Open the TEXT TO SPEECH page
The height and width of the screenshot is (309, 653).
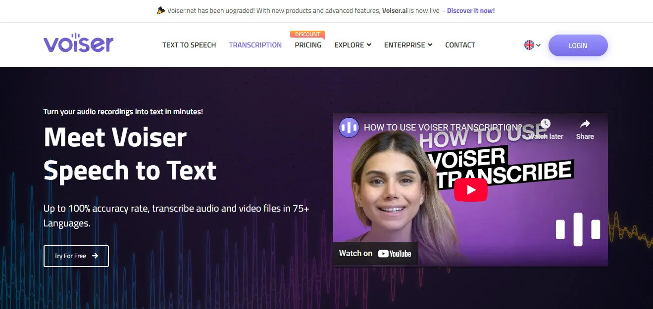[189, 44]
